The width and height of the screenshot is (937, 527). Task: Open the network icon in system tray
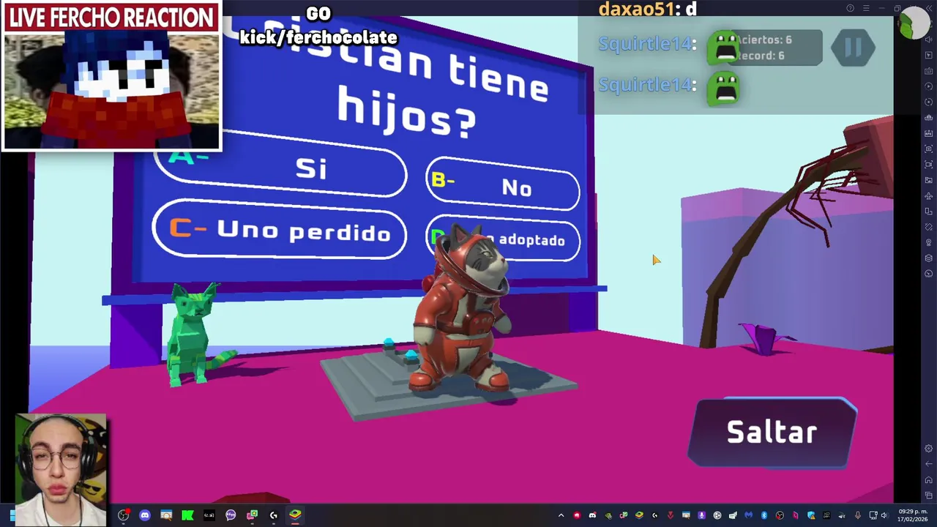point(873,515)
